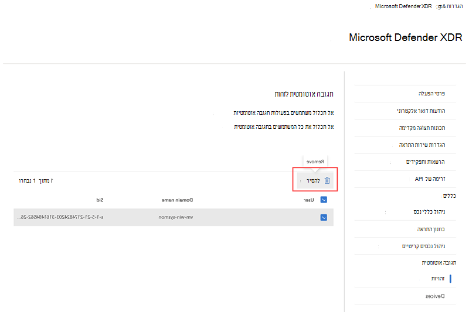Click the תגובה אוטומטית לזהות heading
Image resolution: width=469 pixels, height=312 pixels.
tap(304, 94)
